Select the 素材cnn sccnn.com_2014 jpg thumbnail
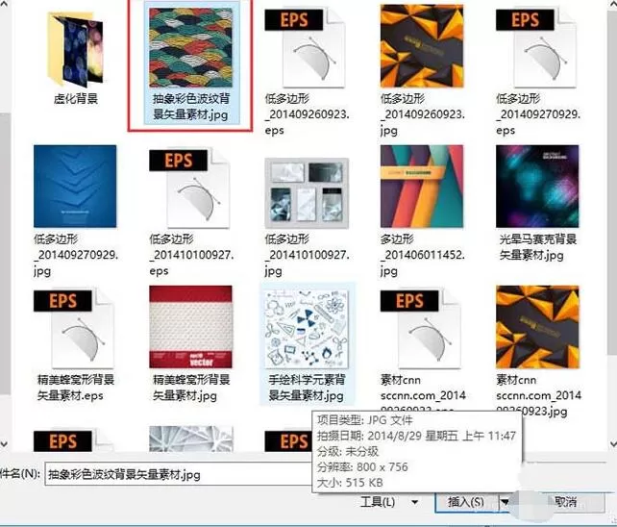617x527 pixels. coord(537,327)
